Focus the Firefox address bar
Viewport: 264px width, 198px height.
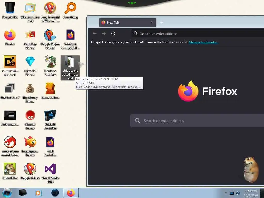click(x=198, y=34)
